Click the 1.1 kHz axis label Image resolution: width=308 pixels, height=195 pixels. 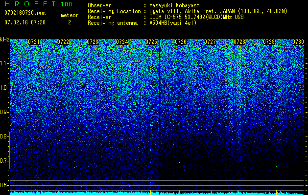pos(4,63)
